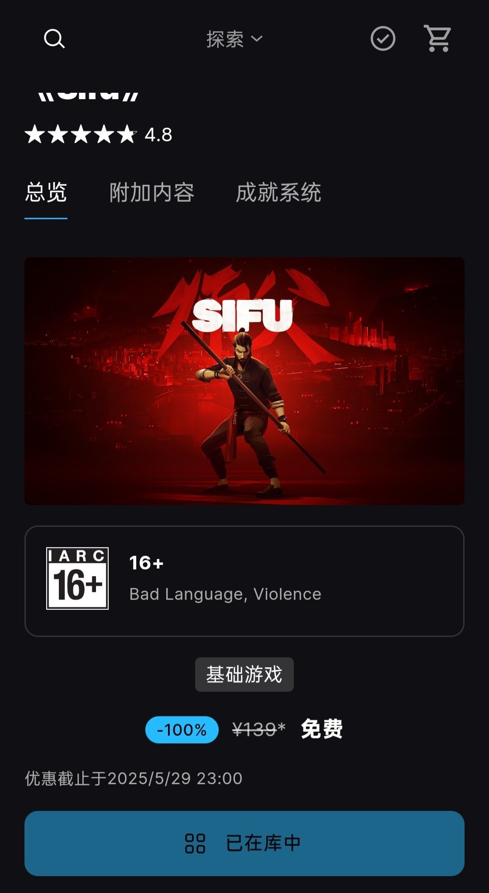Viewport: 489px width, 893px height.
Task: Switch to the 总览 tab
Action: (46, 193)
